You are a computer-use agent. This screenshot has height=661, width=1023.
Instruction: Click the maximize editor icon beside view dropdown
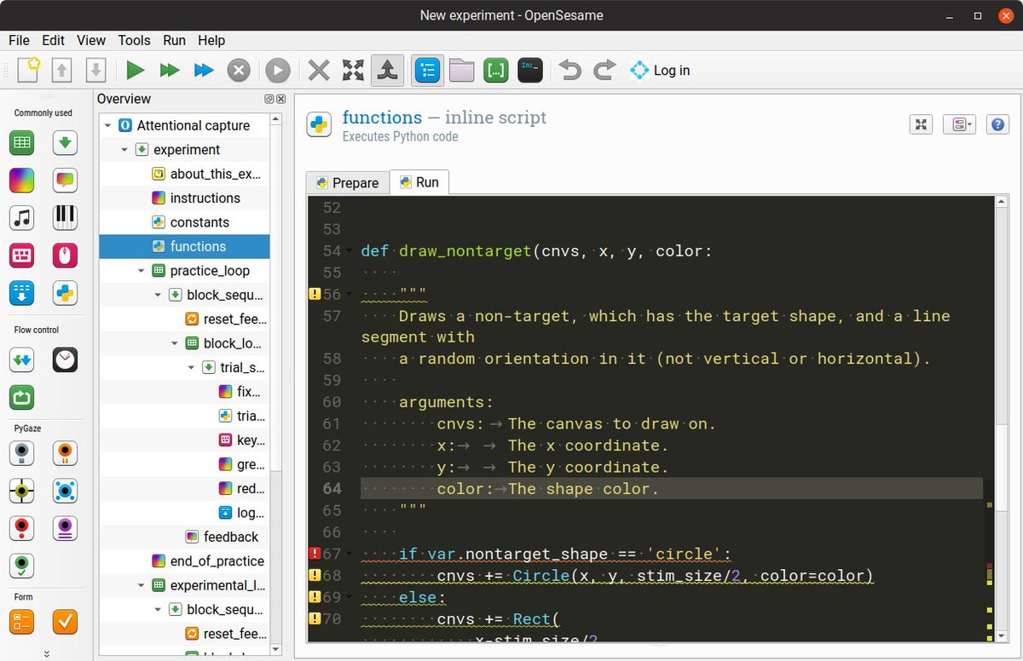(921, 124)
